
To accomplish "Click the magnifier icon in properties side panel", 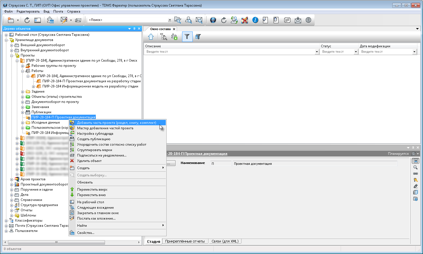I will 415,167.
